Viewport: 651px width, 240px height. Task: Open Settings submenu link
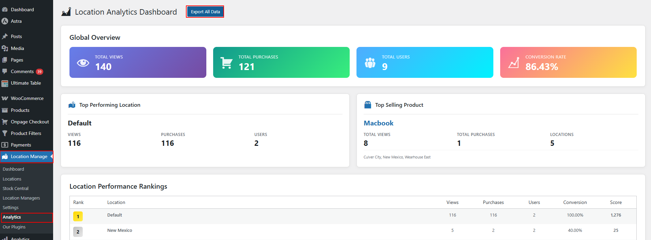click(x=11, y=207)
